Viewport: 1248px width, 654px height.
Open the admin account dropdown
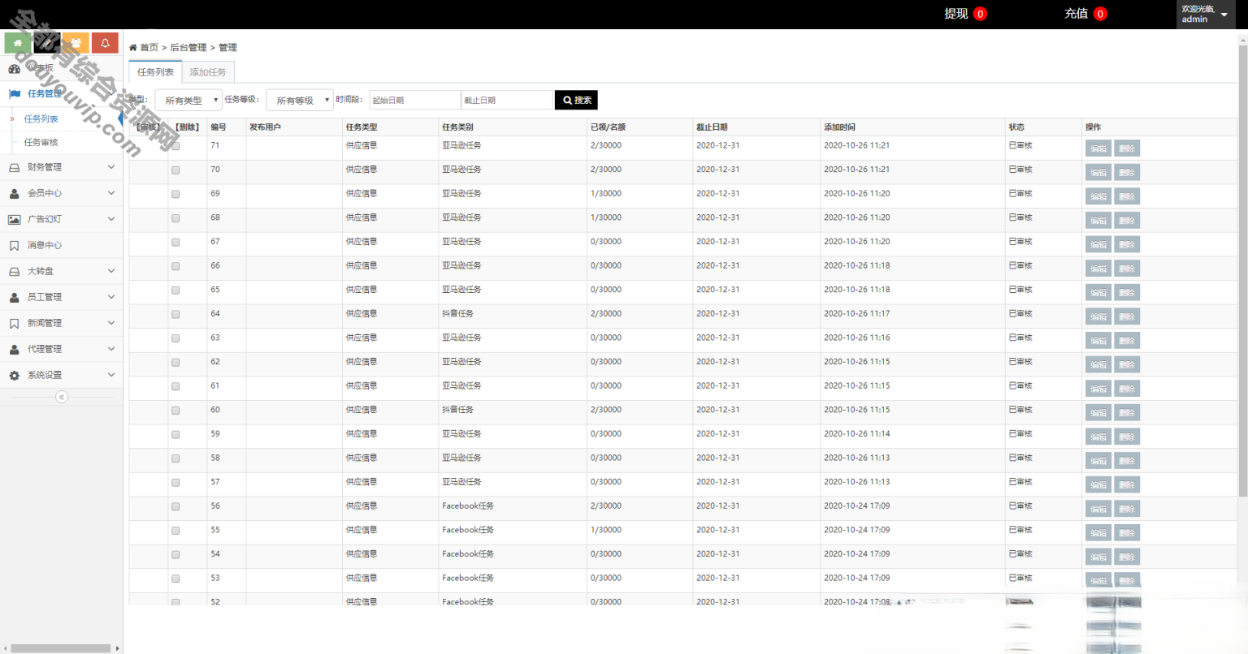(x=1206, y=15)
